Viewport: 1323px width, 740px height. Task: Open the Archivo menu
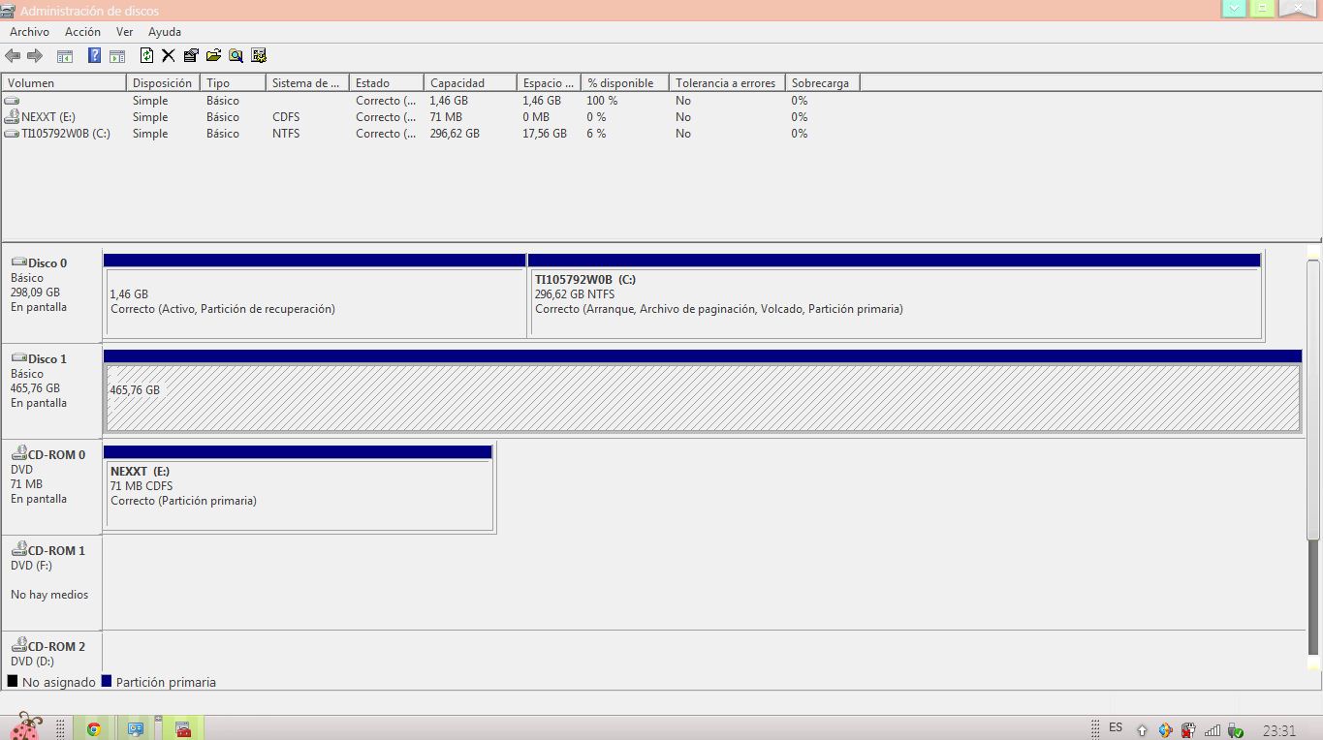(x=29, y=32)
